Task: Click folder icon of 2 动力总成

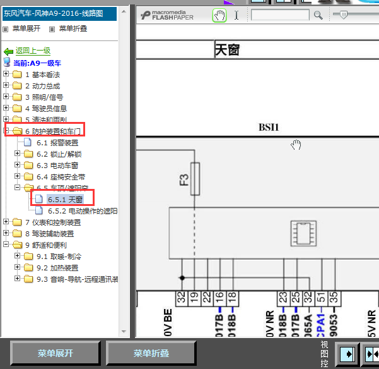Action: pos(17,85)
